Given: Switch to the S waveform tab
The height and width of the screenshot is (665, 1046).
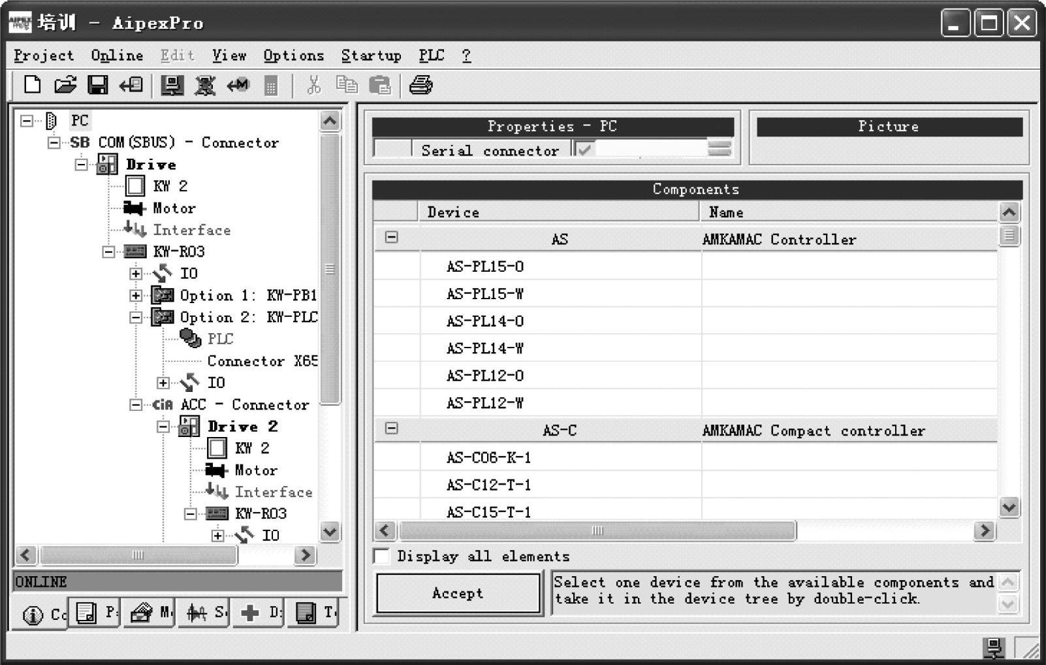Looking at the screenshot, I should tap(205, 612).
